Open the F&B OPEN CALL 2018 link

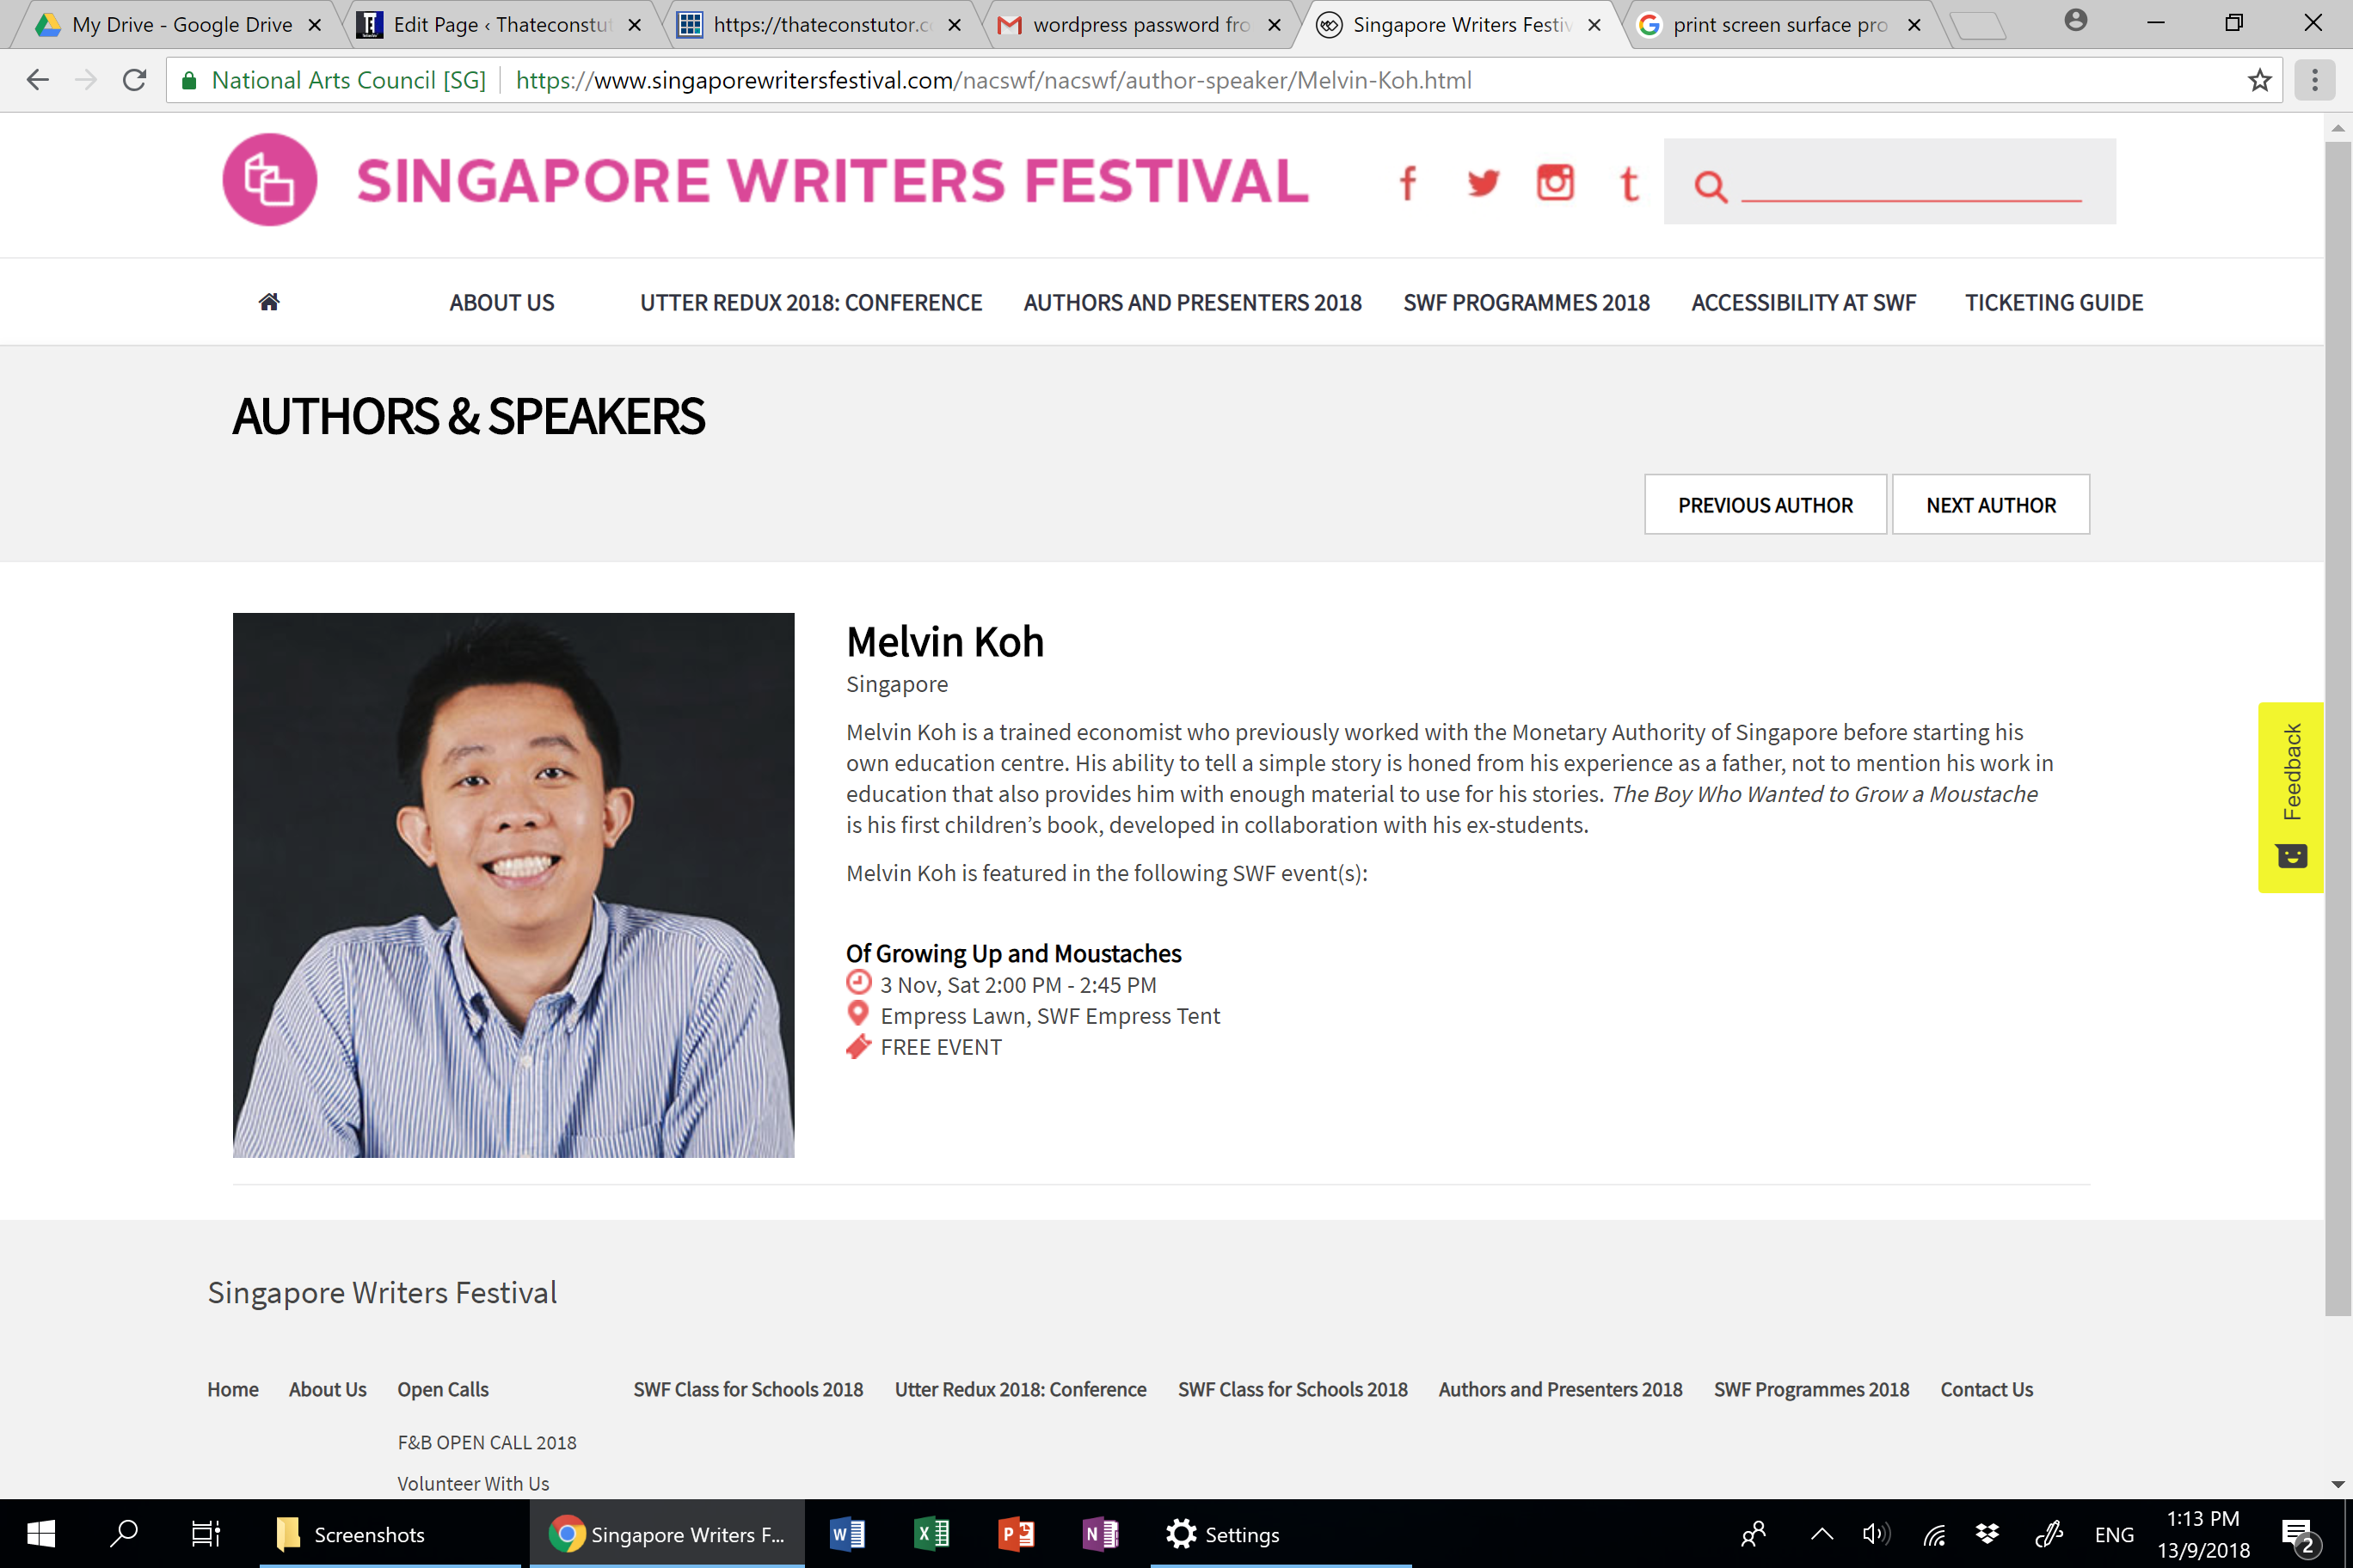[488, 1442]
